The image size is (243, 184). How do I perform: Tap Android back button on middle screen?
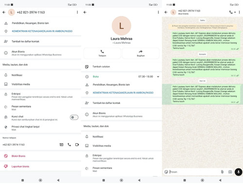pos(139,180)
